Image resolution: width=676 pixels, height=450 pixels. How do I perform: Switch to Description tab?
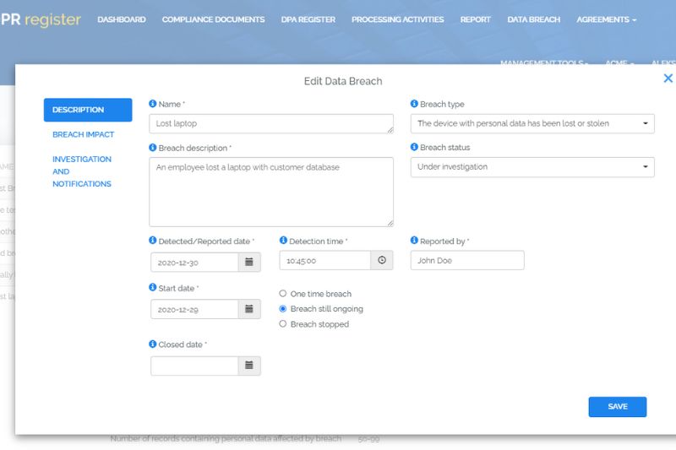(x=88, y=110)
